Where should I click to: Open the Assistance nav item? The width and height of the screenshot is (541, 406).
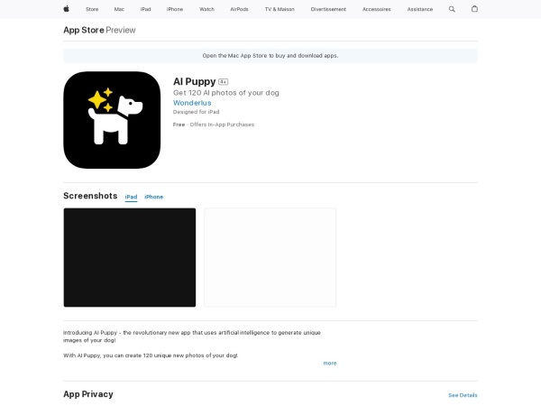pos(419,9)
